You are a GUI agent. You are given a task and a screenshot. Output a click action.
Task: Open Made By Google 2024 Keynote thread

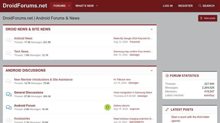click(x=133, y=38)
